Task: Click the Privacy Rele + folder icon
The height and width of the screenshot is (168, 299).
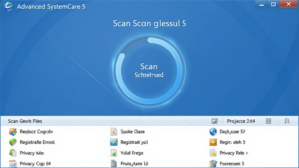Action: (213, 153)
